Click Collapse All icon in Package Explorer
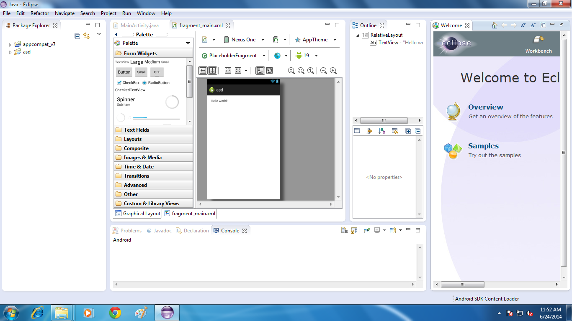 [x=77, y=36]
